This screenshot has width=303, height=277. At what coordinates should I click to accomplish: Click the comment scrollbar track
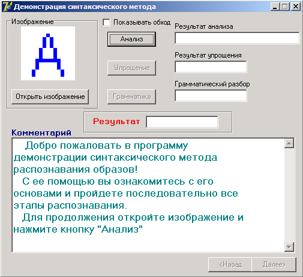pyautogui.click(x=289, y=195)
